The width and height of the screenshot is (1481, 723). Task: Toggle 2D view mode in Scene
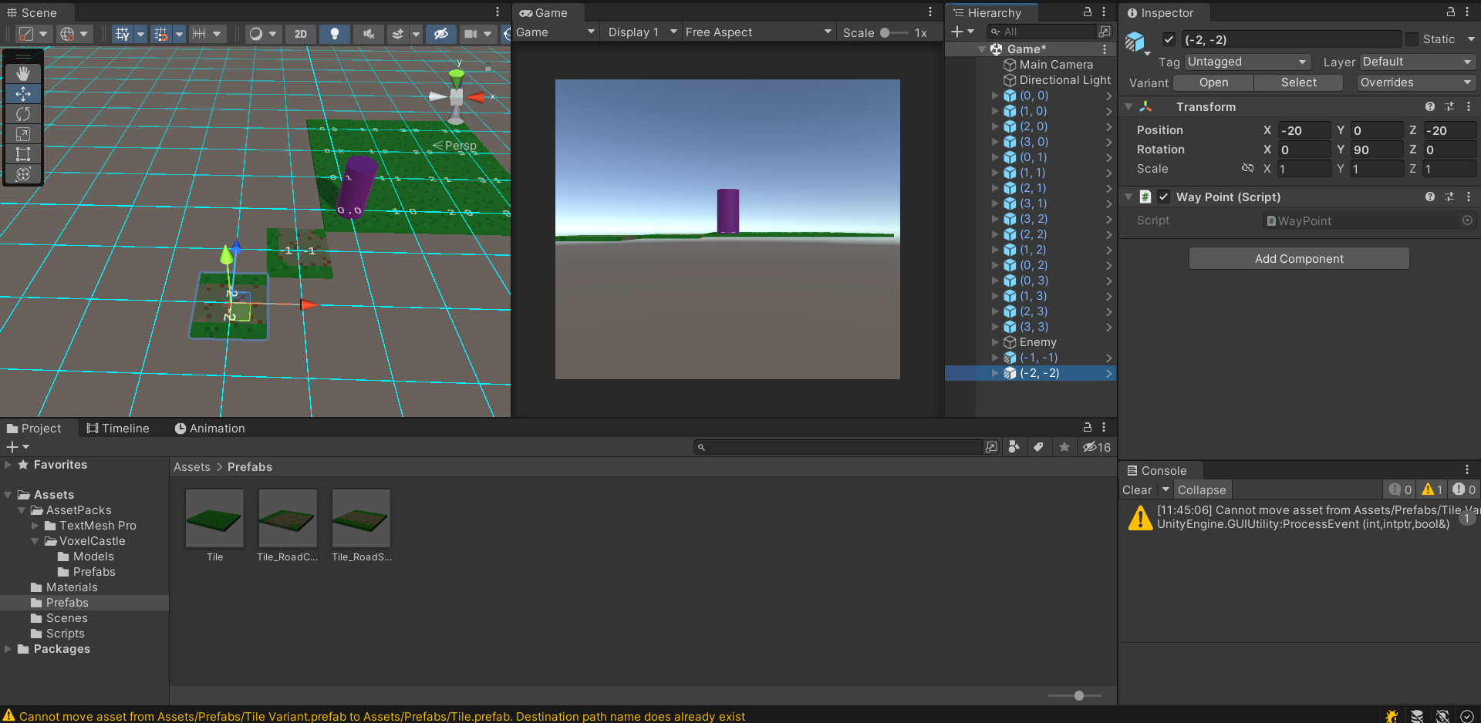(301, 34)
